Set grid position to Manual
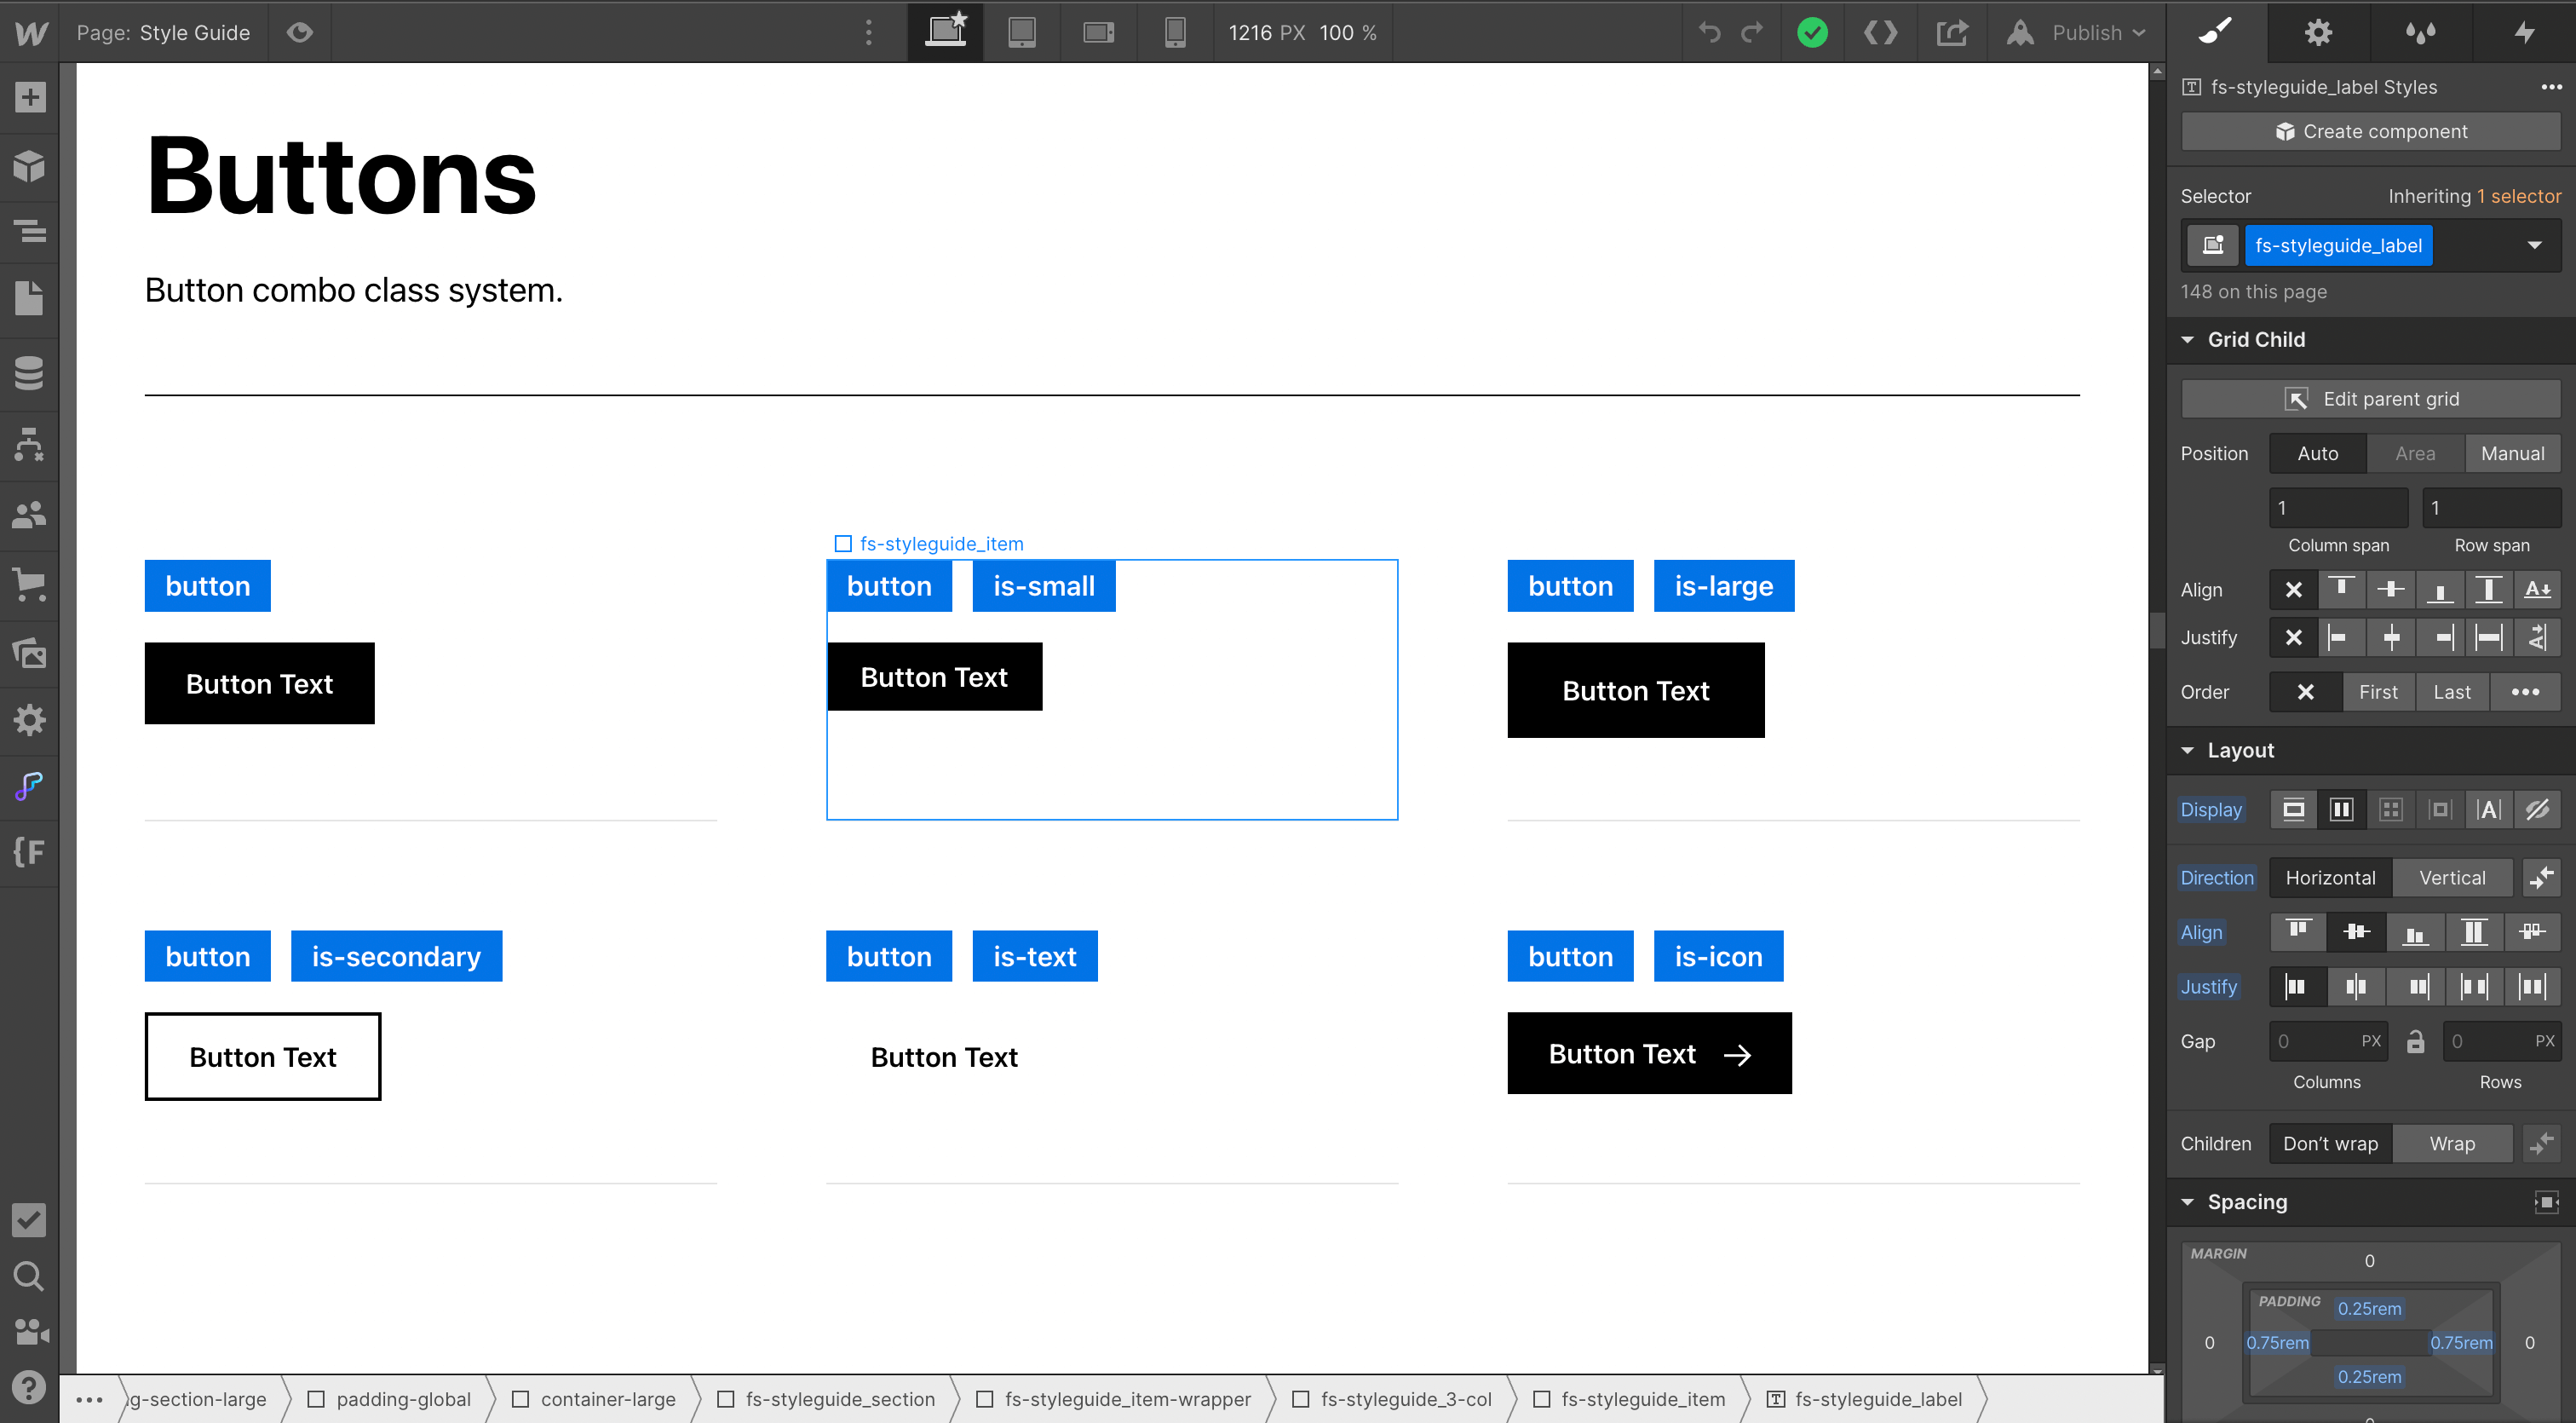Screen dimensions: 2576x1423 [x=2512, y=453]
